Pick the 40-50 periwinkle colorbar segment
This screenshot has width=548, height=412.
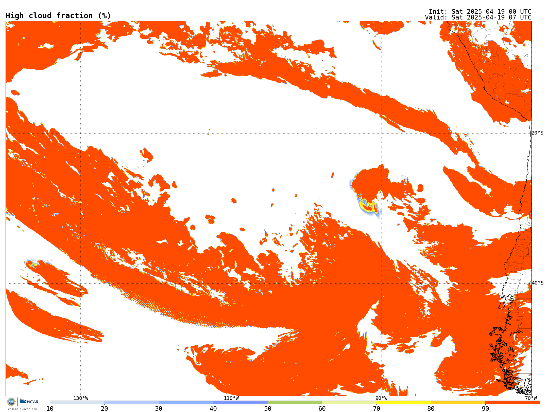pyautogui.click(x=240, y=402)
